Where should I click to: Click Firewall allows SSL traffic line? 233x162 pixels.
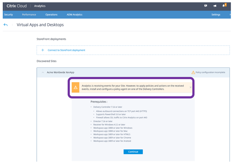tap(121, 117)
